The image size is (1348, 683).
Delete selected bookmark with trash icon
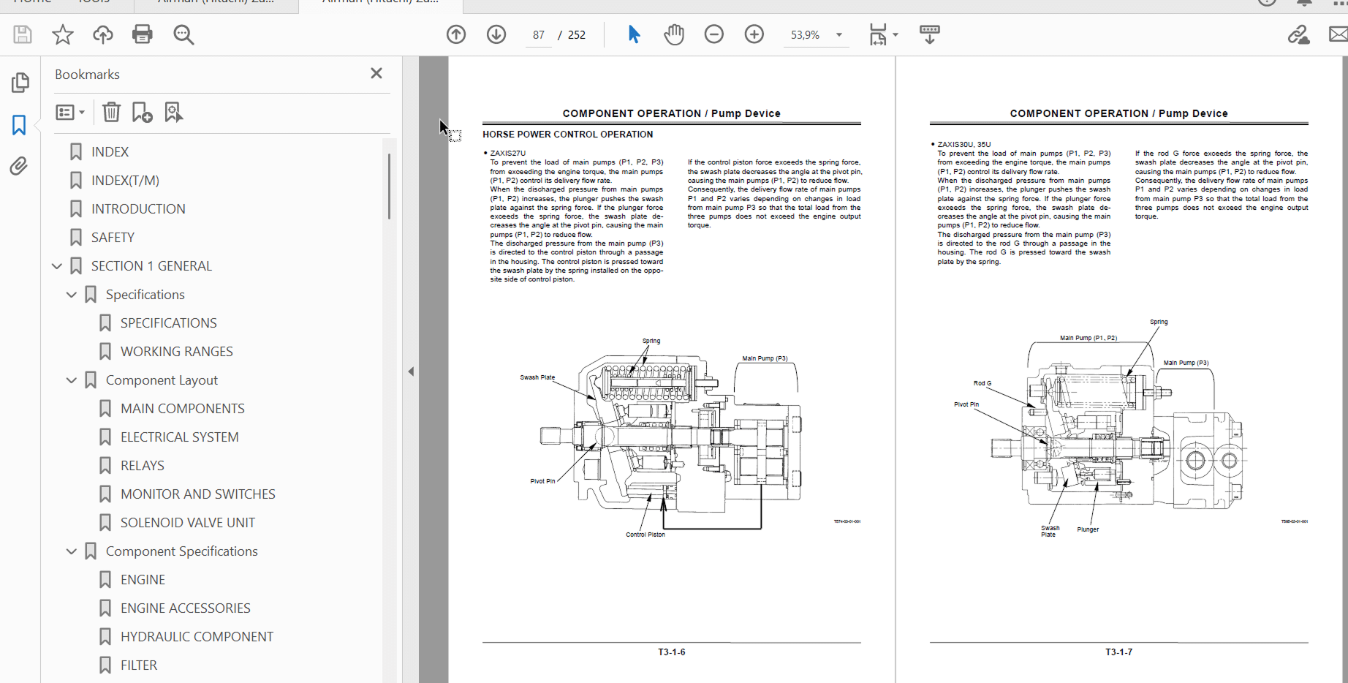click(111, 112)
